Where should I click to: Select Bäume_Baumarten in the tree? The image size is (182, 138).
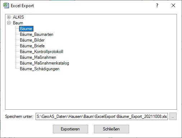pos(36,34)
